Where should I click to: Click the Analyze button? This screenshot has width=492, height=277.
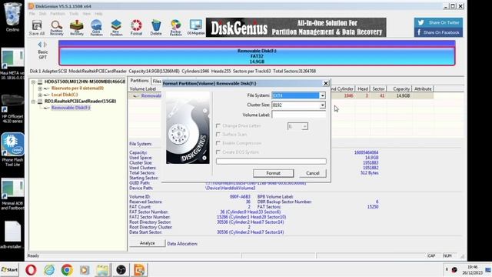click(147, 243)
